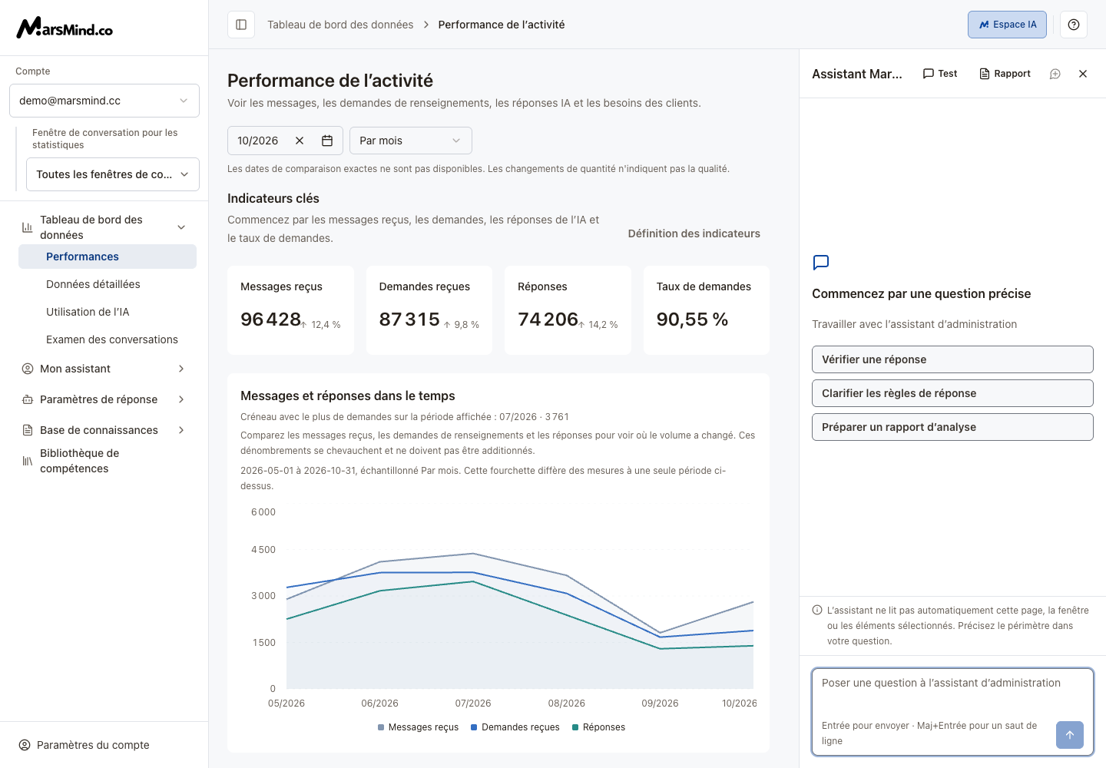Click the Espace IA button
The height and width of the screenshot is (768, 1106).
click(1007, 25)
